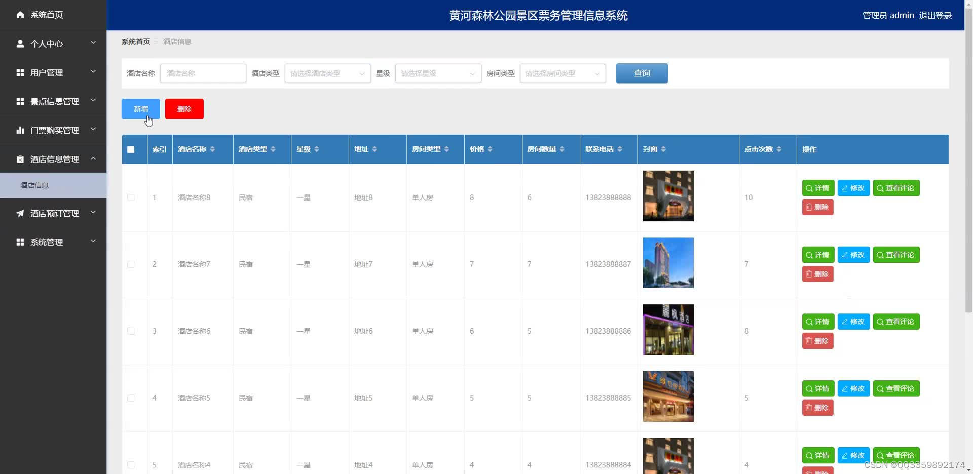This screenshot has width=973, height=474.
Task: Check the row checkbox for 酒店名称4
Action: [x=131, y=465]
